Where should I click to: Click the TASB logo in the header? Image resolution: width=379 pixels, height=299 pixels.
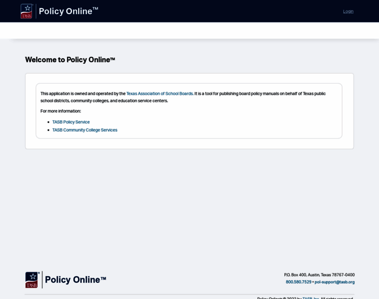click(26, 11)
